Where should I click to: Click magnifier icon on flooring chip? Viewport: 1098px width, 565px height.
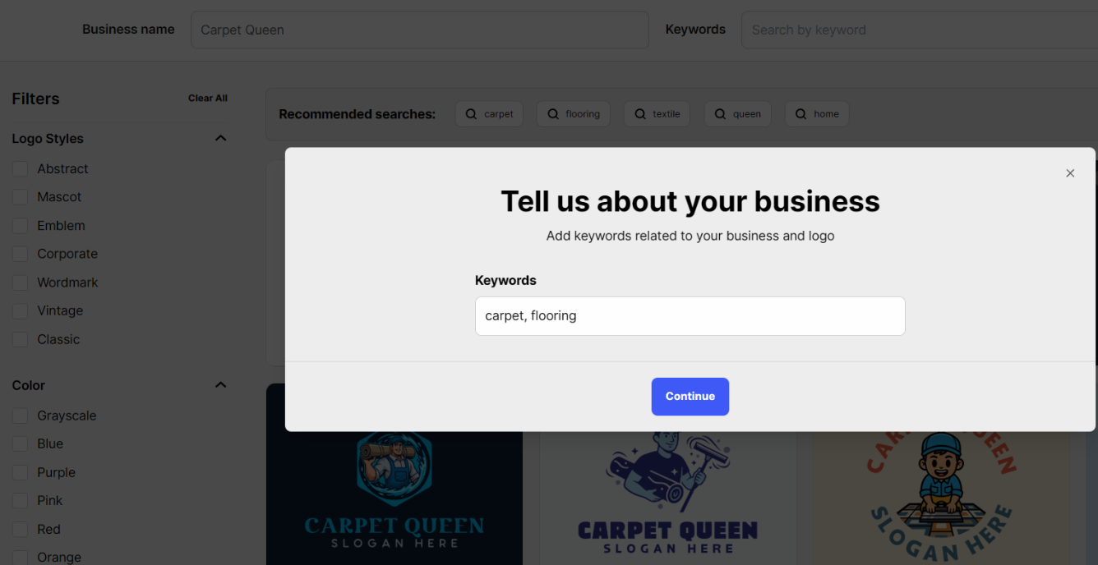tap(553, 114)
